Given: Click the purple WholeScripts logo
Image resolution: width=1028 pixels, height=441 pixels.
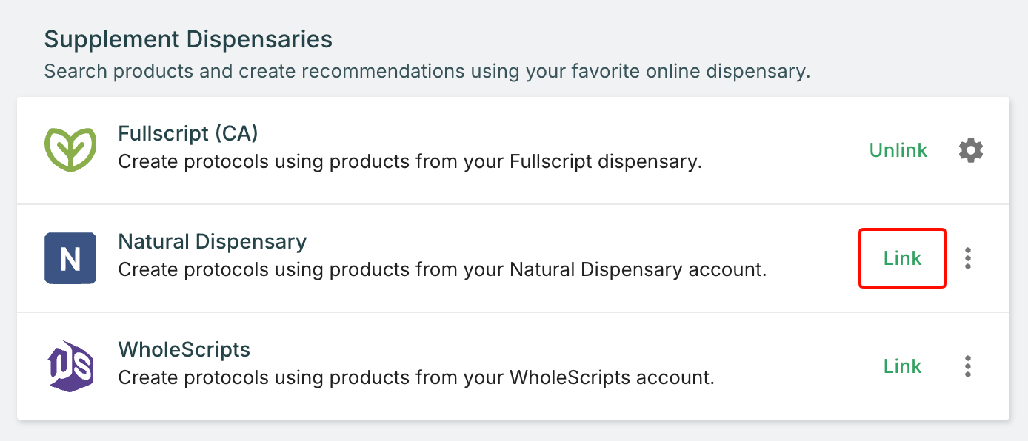Looking at the screenshot, I should (70, 366).
